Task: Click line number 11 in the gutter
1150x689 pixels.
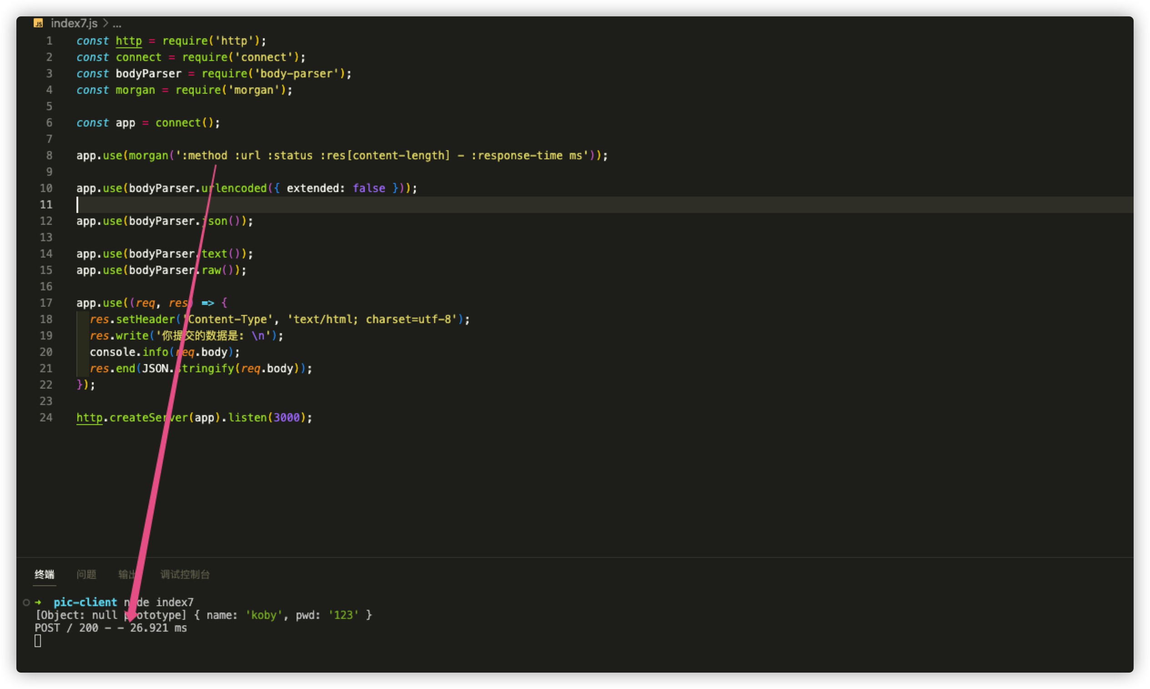Action: click(x=46, y=205)
